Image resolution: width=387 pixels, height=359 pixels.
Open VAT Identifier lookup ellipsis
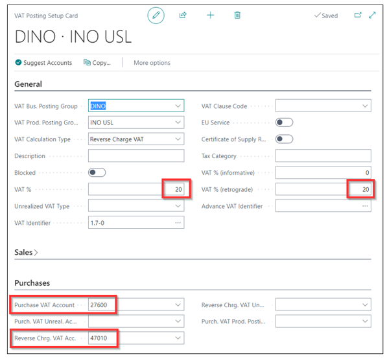coord(178,223)
